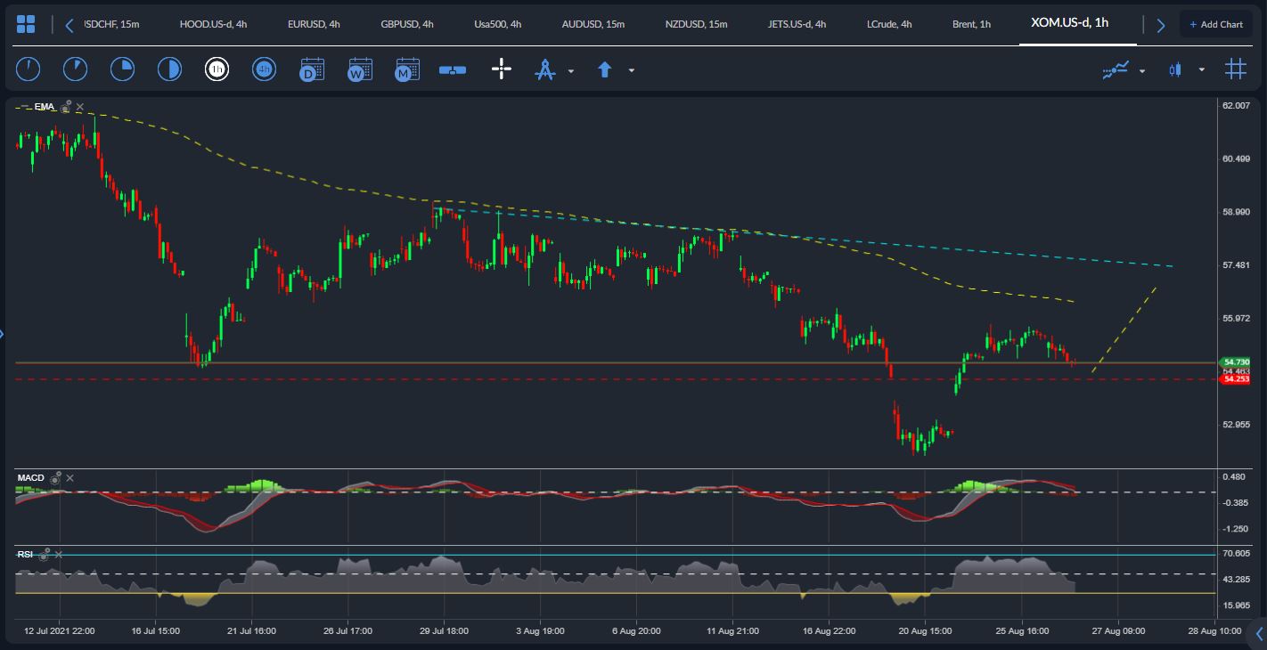Switch to the EURUSD, 4h tab
Viewport: 1267px width, 650px height.
pyautogui.click(x=314, y=24)
